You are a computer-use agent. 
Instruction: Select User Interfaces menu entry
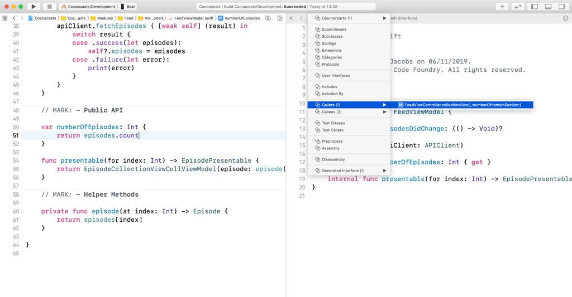tap(349, 75)
